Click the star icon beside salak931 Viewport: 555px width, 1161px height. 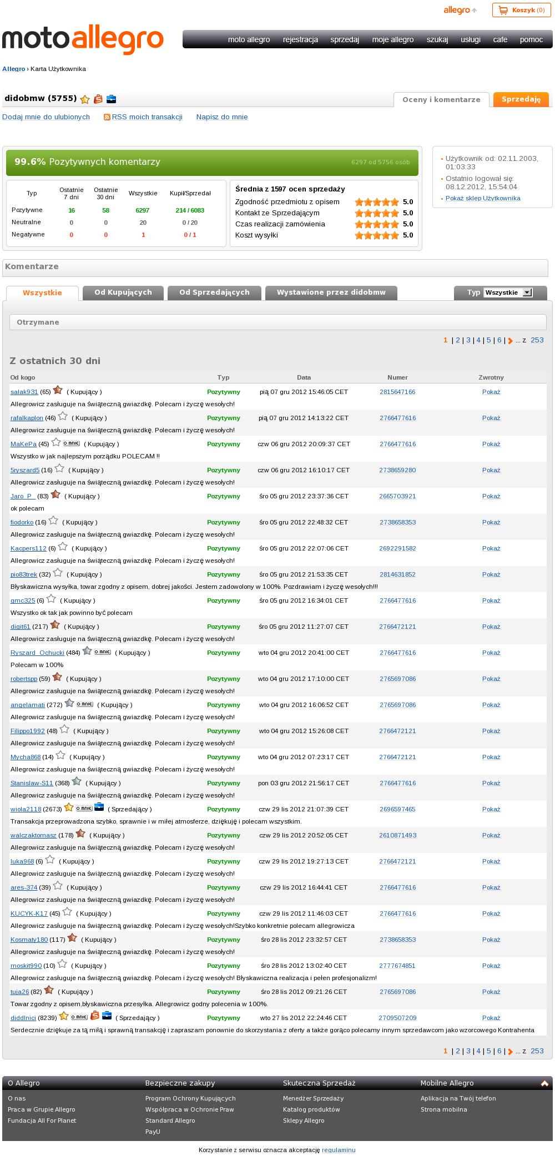pos(58,390)
